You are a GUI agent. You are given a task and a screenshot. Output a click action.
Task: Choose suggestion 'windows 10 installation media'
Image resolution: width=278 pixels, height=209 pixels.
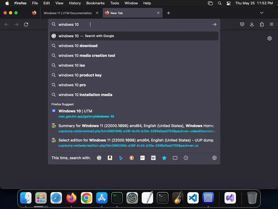tap(134, 94)
